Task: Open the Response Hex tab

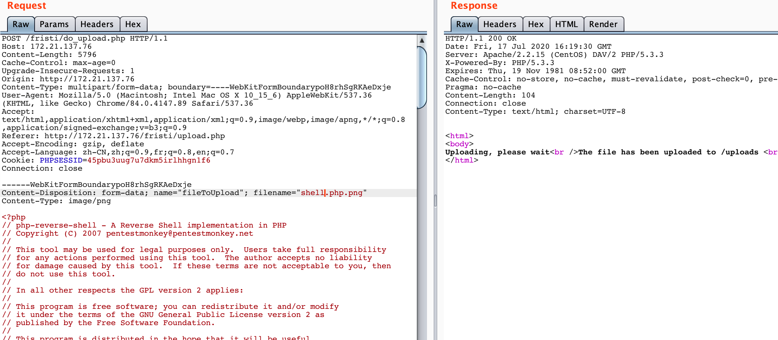Action: coord(536,24)
